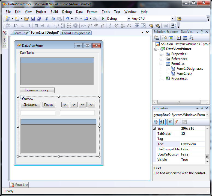
Task: Open the File menu
Action: point(8,12)
